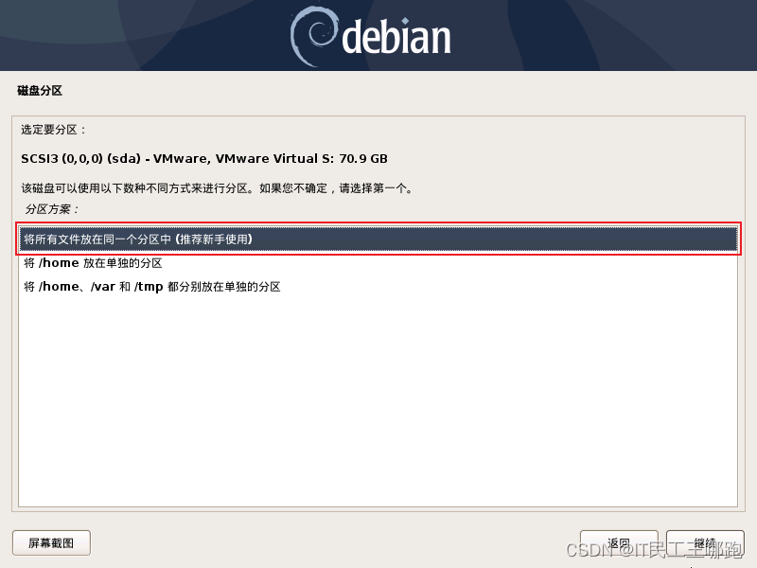Click empty space inside partition scheme list
This screenshot has width=757, height=568.
tap(378, 400)
